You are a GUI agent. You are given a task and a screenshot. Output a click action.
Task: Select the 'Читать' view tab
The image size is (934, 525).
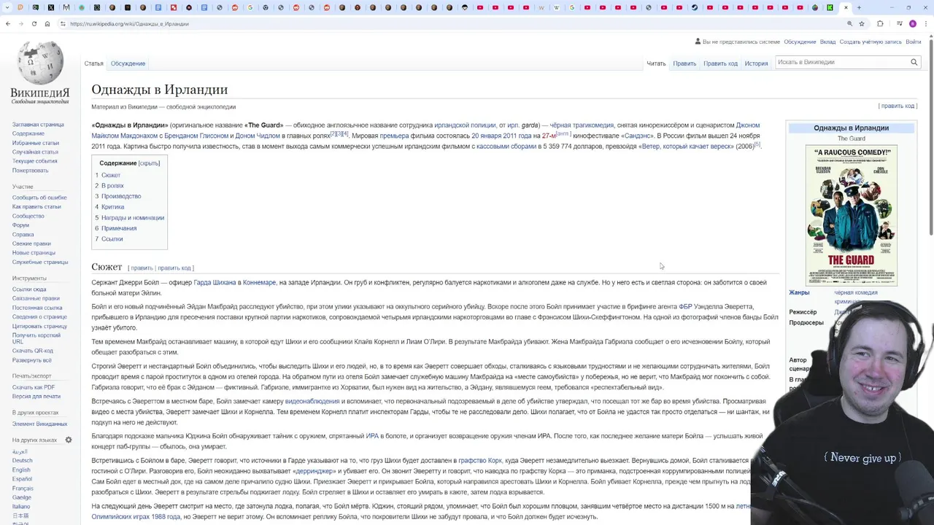[656, 63]
